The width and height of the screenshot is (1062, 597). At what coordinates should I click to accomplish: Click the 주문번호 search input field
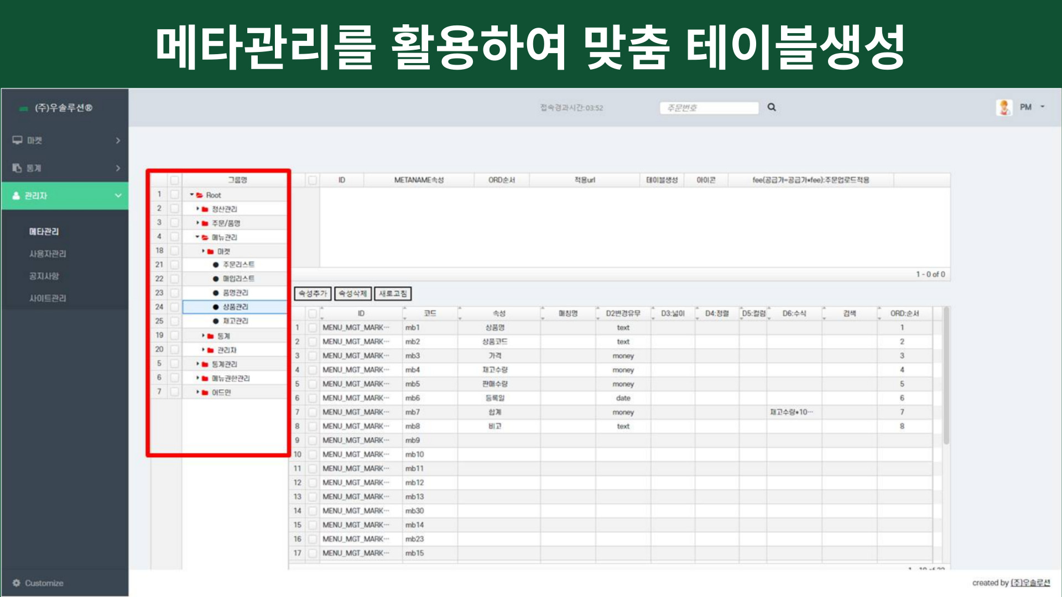(709, 108)
